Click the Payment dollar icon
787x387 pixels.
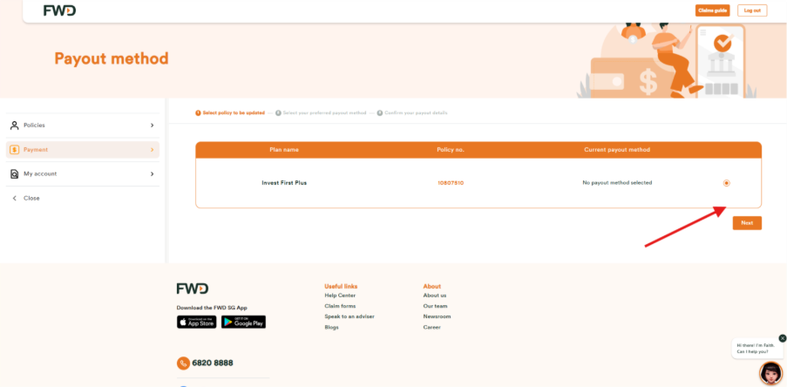coord(14,150)
